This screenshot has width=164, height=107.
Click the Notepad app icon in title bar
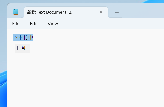(16, 12)
